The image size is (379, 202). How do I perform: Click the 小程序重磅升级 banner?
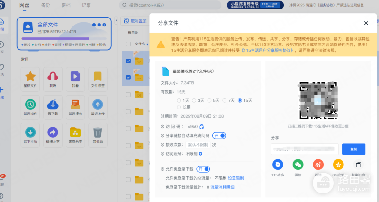coord(255,5)
